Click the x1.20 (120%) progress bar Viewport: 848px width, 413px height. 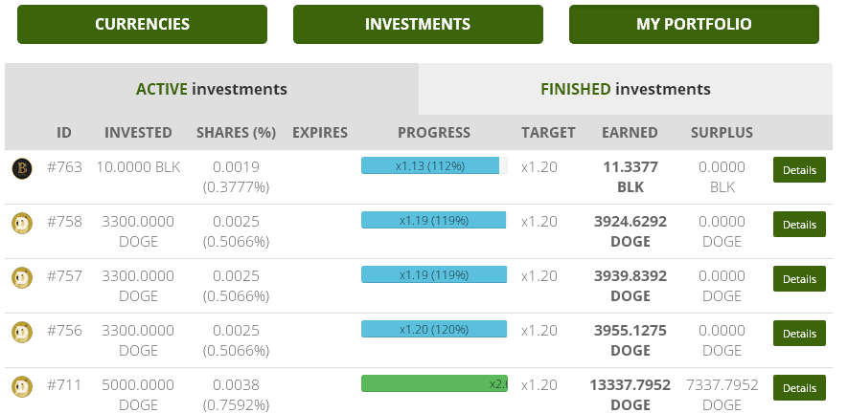point(433,329)
